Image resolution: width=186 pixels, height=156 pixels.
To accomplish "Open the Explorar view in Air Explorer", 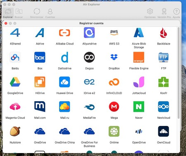I will pyautogui.click(x=8, y=13).
